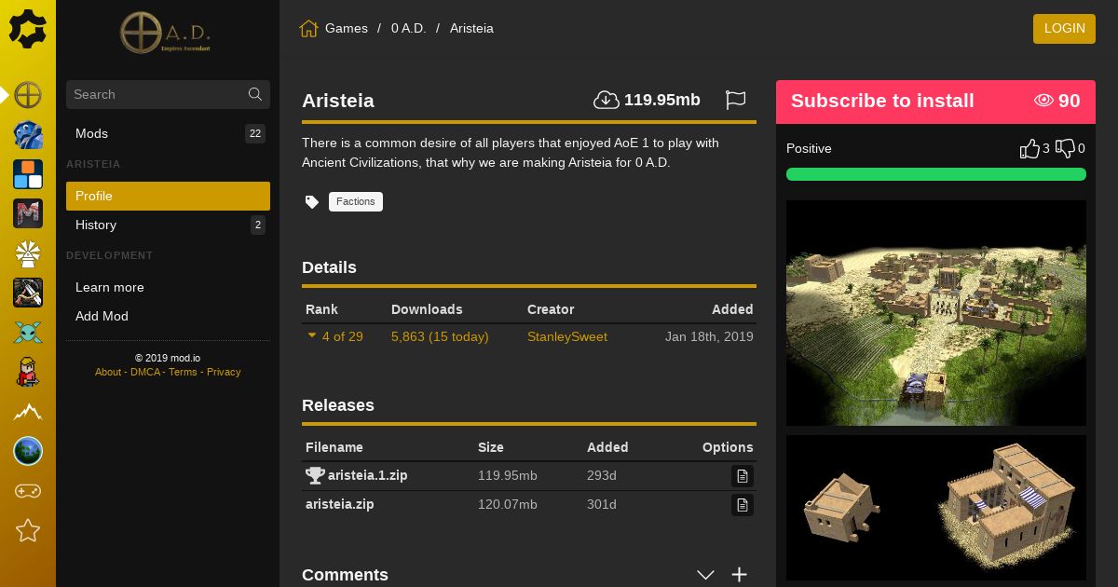Open the orange and blue squares game icon
The width and height of the screenshot is (1118, 587).
28,174
